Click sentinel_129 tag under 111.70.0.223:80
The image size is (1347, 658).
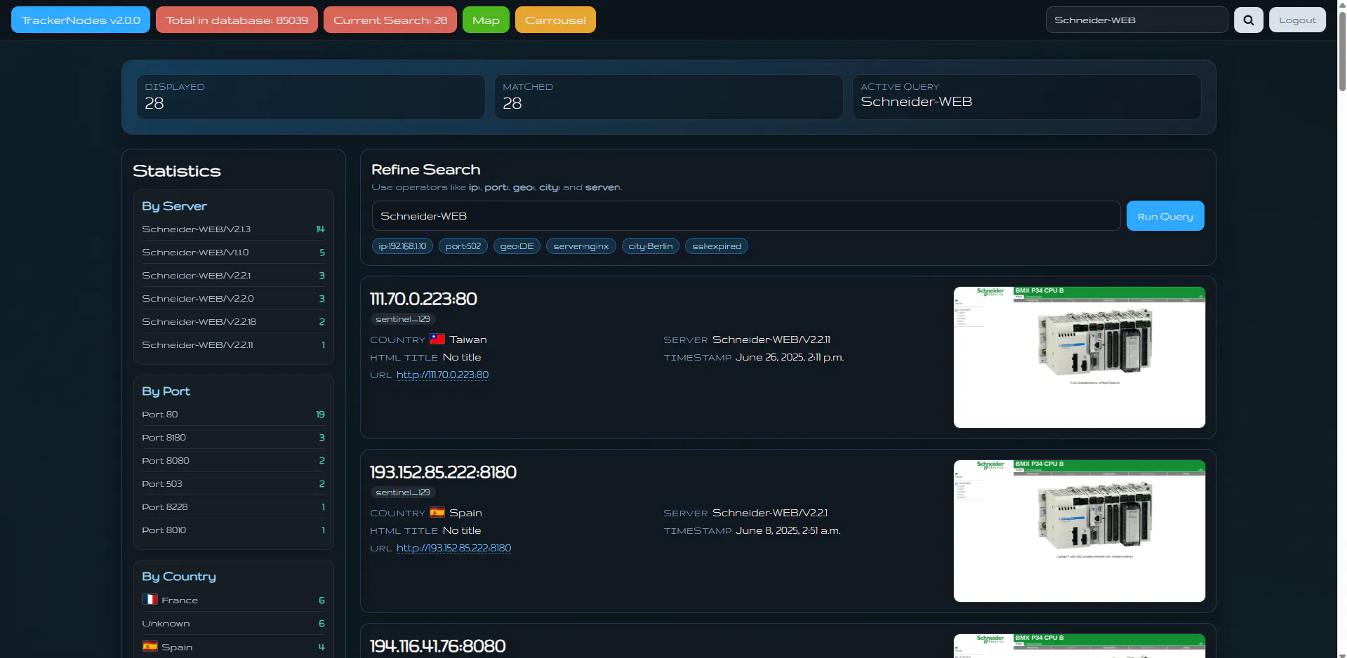point(403,319)
